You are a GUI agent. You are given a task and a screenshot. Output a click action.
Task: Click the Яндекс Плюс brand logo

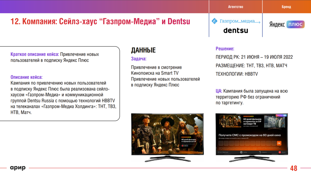tap(287, 24)
